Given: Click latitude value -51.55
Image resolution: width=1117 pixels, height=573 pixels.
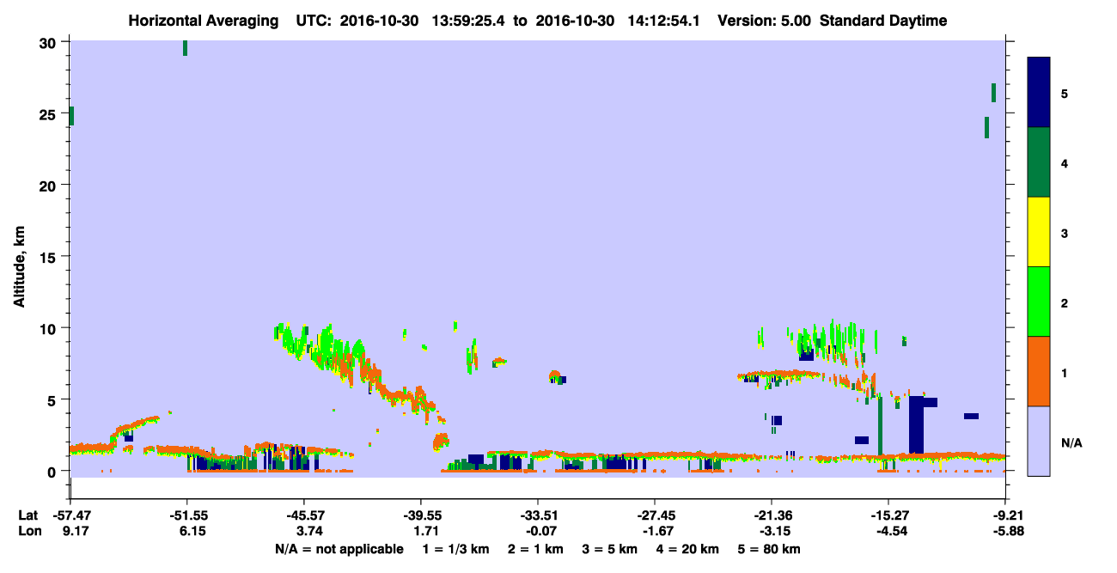Looking at the screenshot, I should tap(187, 515).
